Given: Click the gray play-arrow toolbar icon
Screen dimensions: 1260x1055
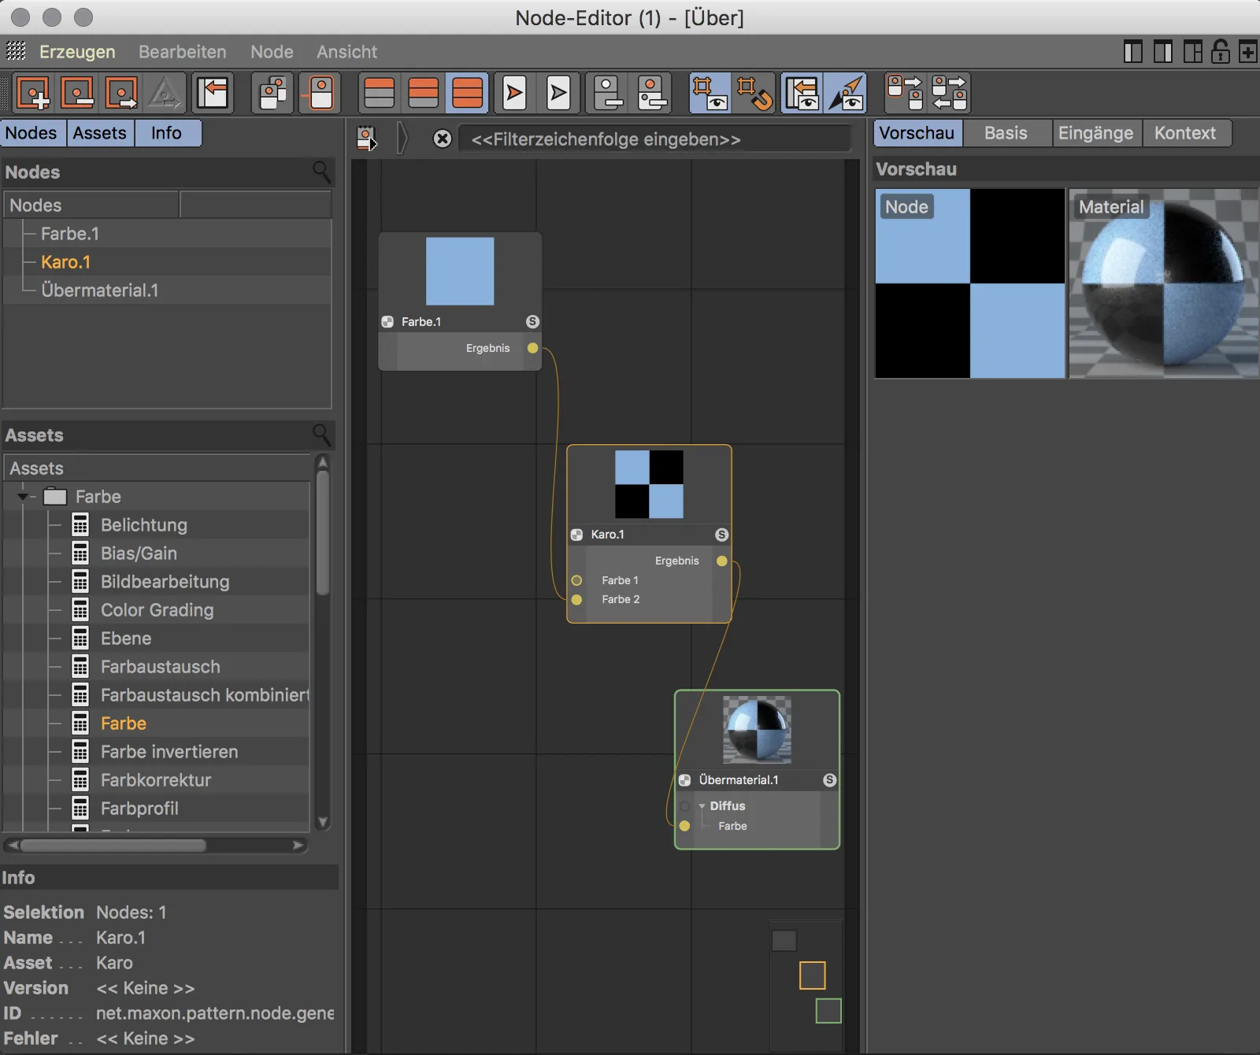Looking at the screenshot, I should pos(559,93).
